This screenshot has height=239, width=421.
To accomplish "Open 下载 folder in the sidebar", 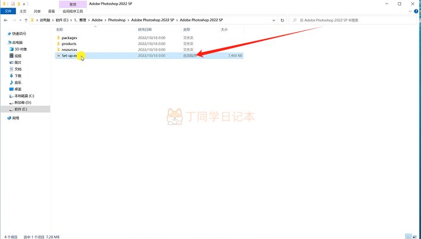I will coord(15,76).
